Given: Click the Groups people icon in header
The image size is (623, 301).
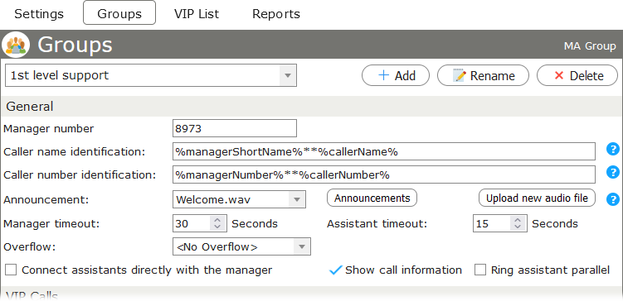Looking at the screenshot, I should [x=16, y=45].
